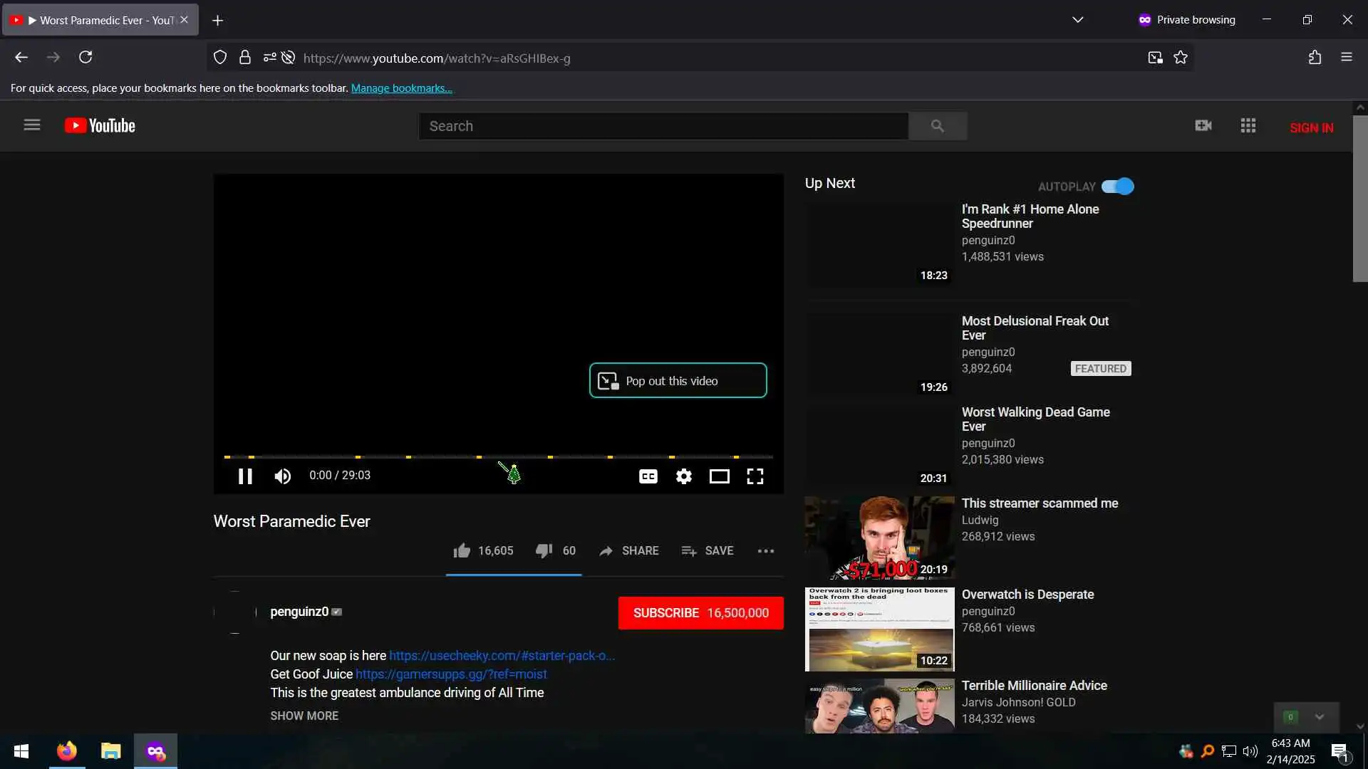The height and width of the screenshot is (769, 1368).
Task: Seek along the video progress bar
Action: coord(499,456)
